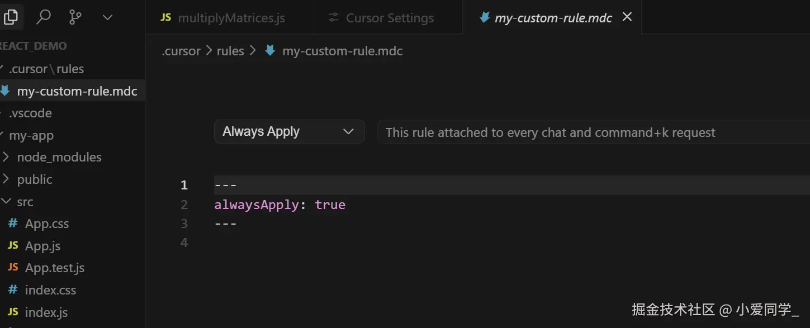Open App.test.js in the file tree
Image resolution: width=810 pixels, height=328 pixels.
click(x=54, y=268)
